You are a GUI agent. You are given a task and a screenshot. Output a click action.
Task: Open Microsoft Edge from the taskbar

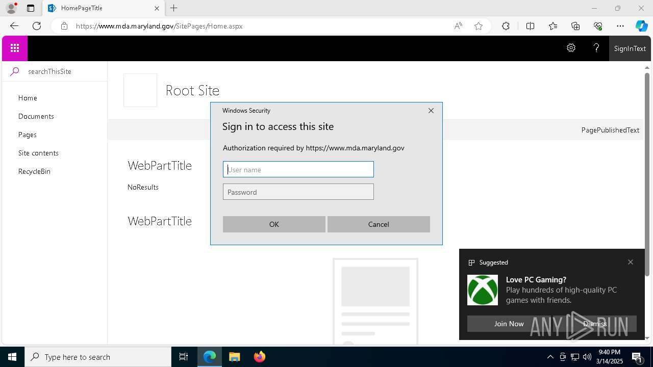[x=210, y=357]
